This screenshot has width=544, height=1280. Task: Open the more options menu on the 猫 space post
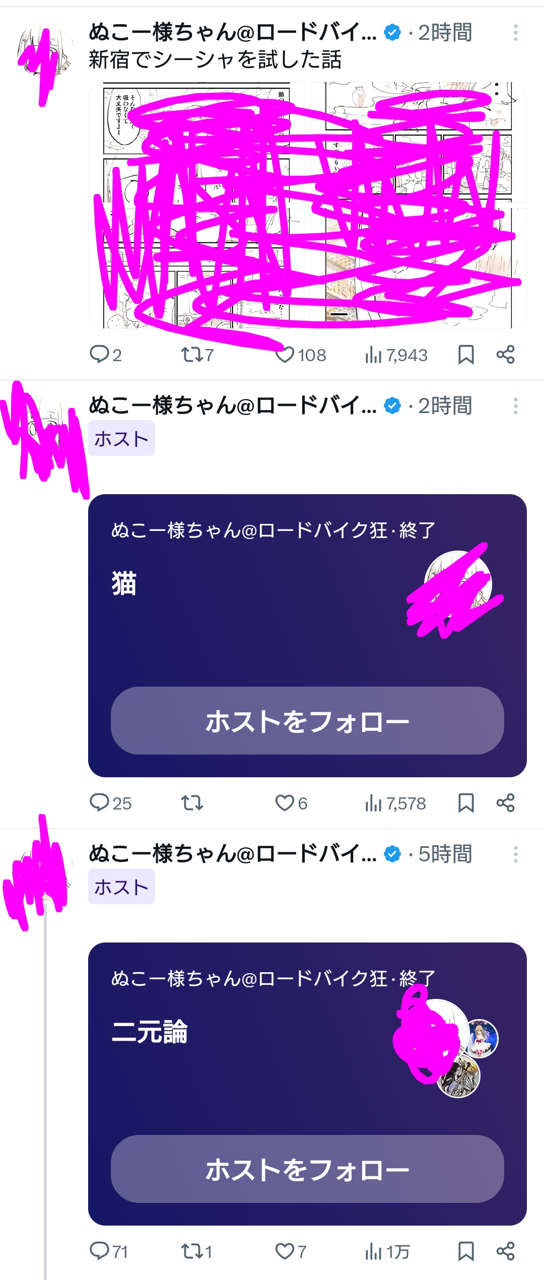[515, 406]
